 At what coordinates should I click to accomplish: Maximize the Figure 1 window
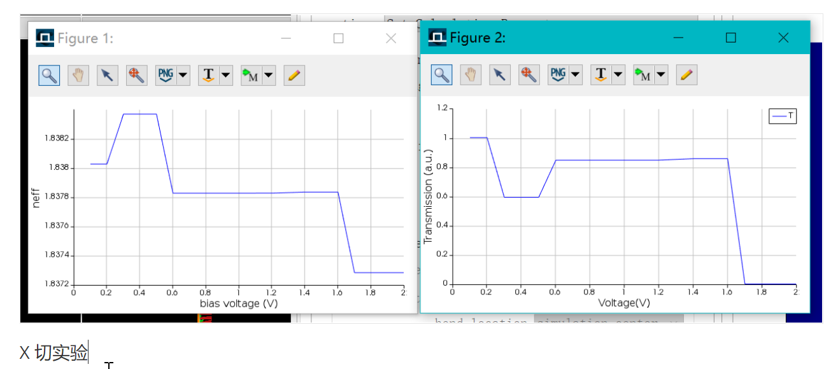tap(338, 38)
